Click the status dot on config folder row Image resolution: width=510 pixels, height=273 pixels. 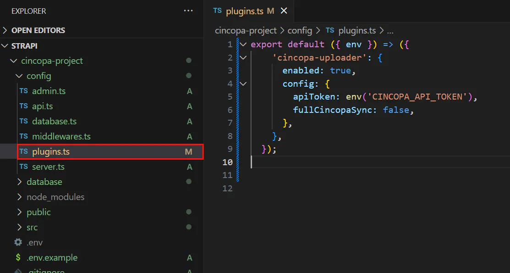pos(189,76)
